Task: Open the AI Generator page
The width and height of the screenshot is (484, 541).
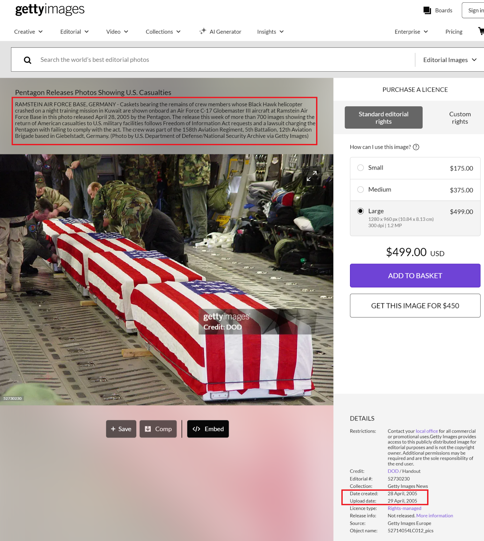Action: click(220, 31)
